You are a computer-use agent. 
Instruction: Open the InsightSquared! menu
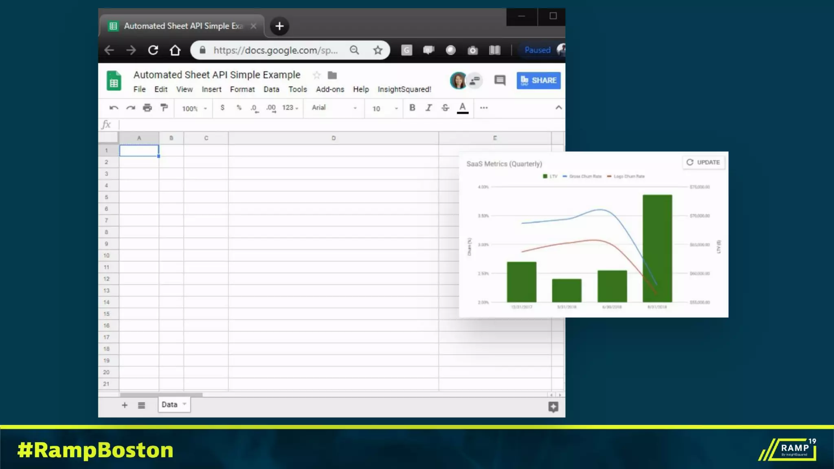404,90
